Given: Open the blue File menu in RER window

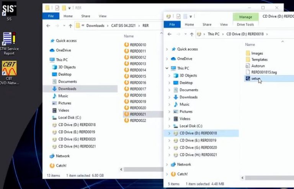Looking at the screenshot, I should coord(51,16).
